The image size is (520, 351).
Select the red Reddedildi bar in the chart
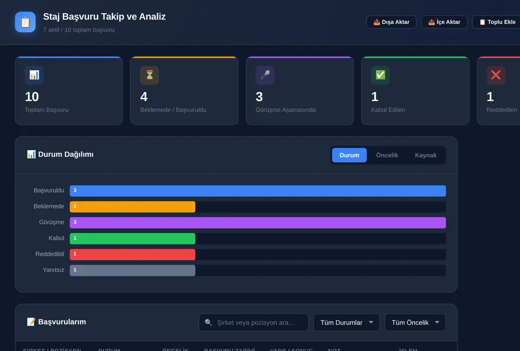tap(133, 254)
